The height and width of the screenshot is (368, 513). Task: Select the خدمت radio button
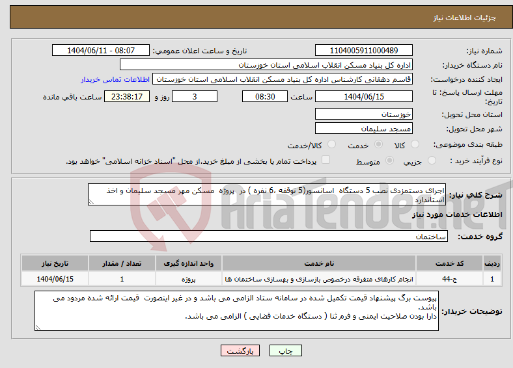point(378,144)
